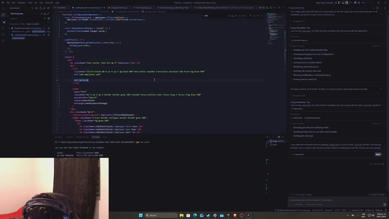Add a new terminal with plus icon
Image resolution: width=389 pixels, height=219 pixels.
pos(267,137)
